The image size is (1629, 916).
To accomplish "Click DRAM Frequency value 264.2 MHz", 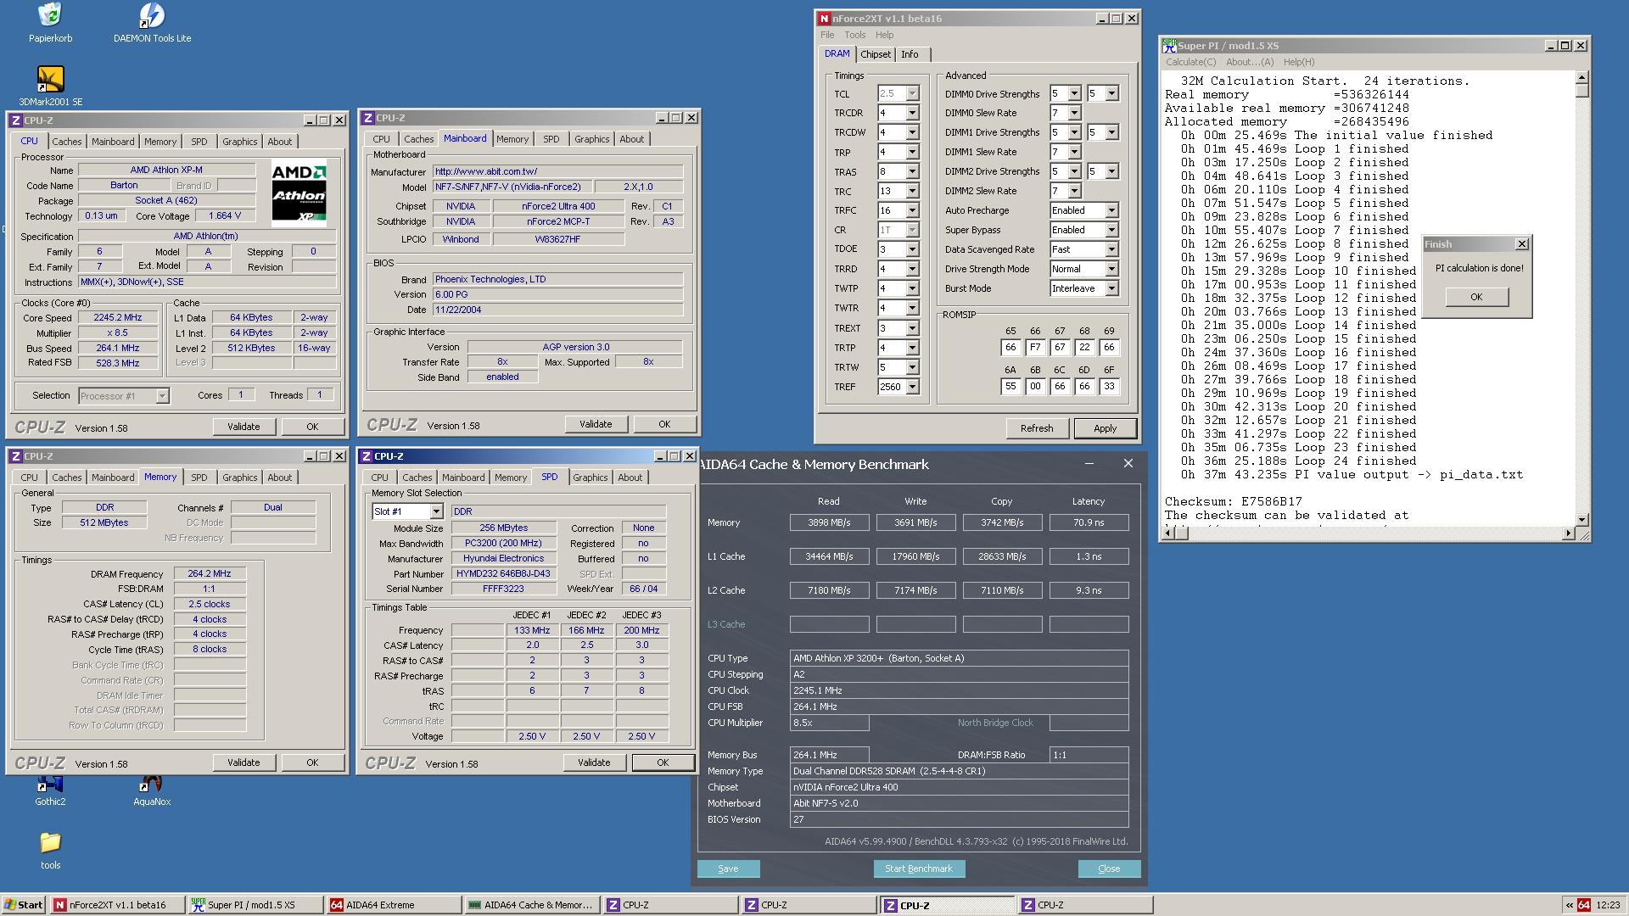I will click(210, 574).
